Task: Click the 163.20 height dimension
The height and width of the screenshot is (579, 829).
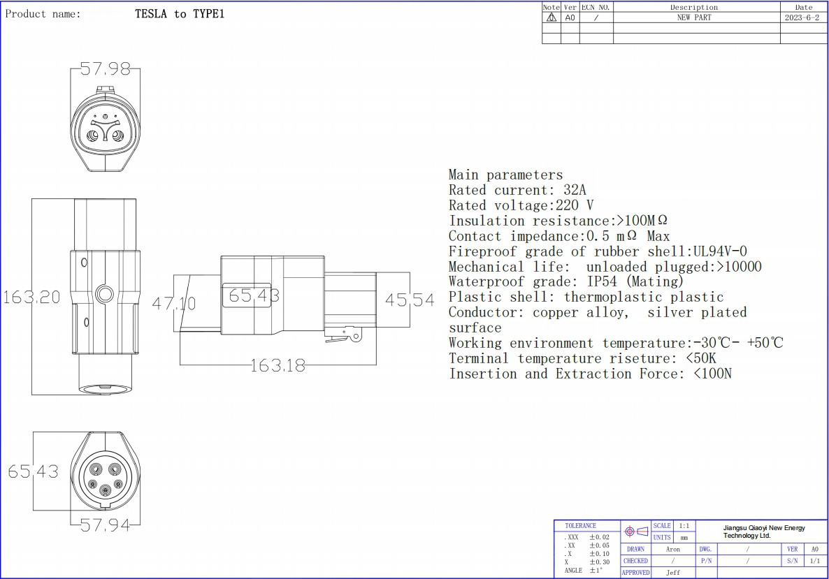Action: [x=31, y=297]
